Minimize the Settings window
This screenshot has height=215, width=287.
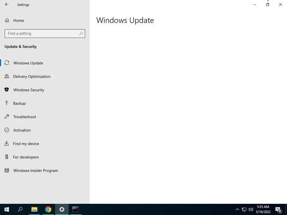254,4
